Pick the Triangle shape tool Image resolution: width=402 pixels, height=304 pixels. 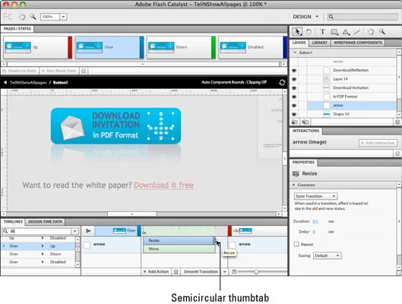(346, 32)
